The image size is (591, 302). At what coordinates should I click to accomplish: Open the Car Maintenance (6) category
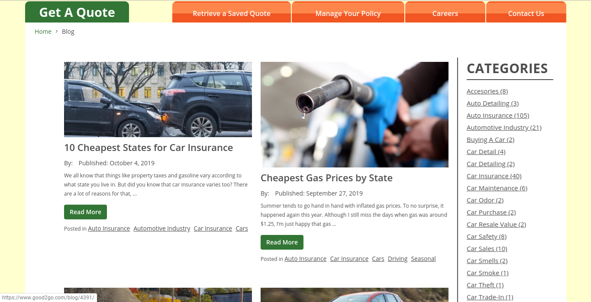pos(497,188)
